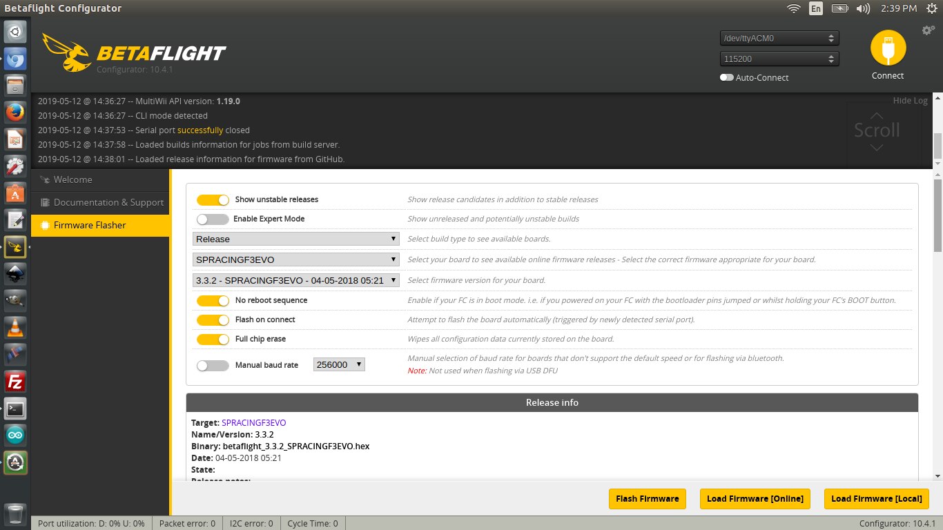Launch Chromium browser from the dock
943x530 pixels.
click(x=16, y=59)
